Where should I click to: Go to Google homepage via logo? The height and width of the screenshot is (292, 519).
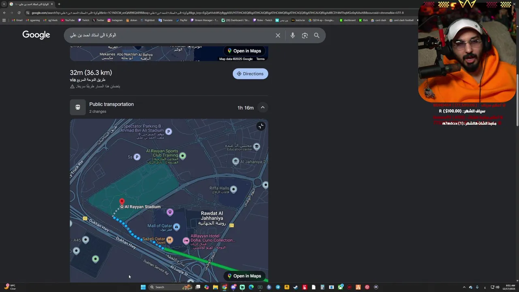[x=36, y=35]
